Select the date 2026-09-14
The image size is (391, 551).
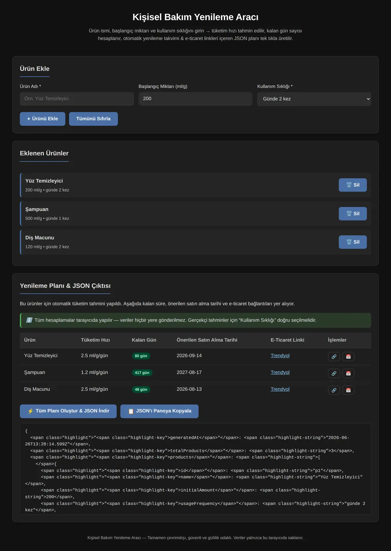(189, 356)
